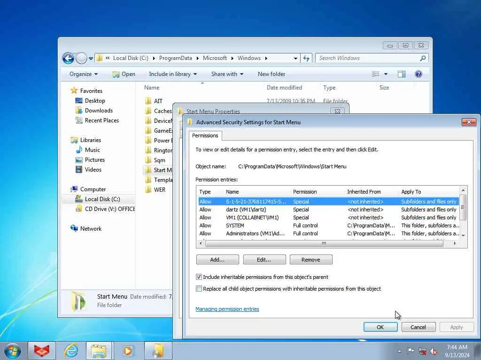Click the permission list horizontal scrollbar
Viewport: 481px width, 360px height.
point(324,243)
